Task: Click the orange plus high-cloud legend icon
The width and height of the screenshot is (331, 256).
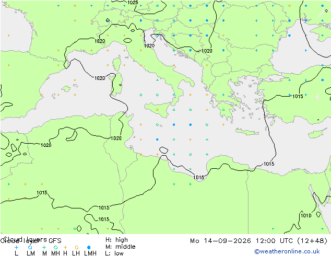Action: click(65, 247)
